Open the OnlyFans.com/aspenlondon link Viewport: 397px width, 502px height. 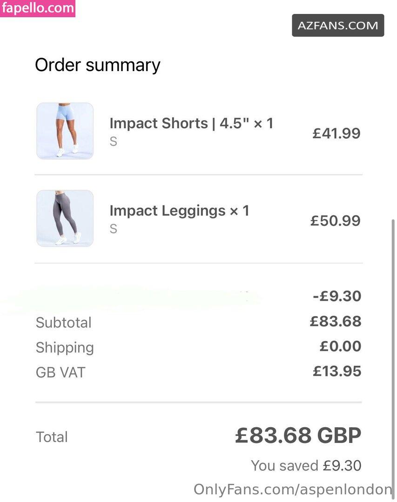(x=293, y=489)
